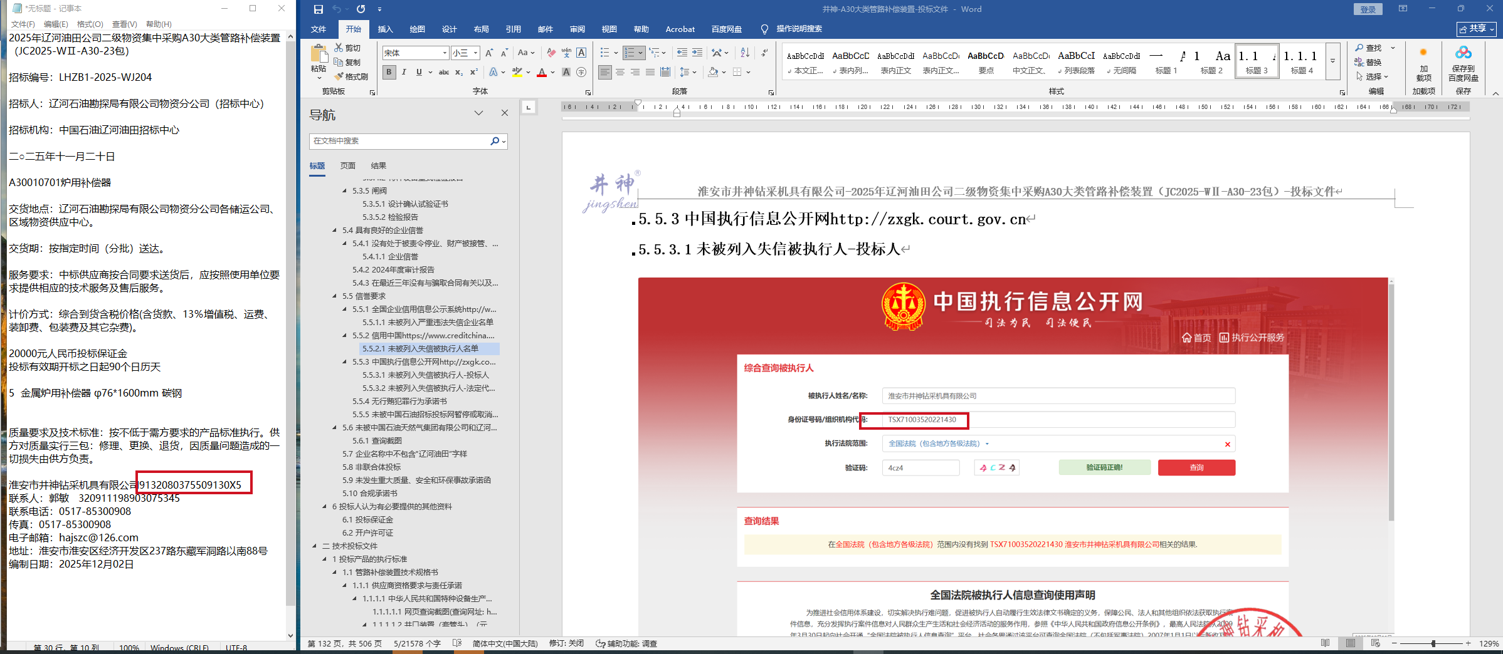Toggle Bold formatting

[389, 73]
